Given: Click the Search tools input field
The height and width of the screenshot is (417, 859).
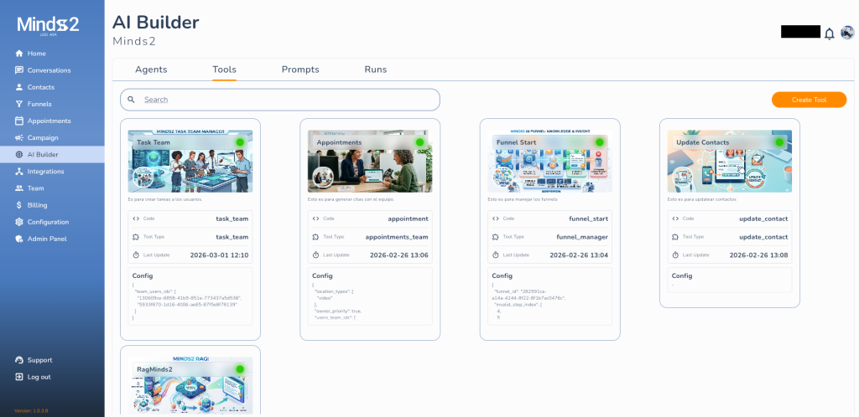Looking at the screenshot, I should click(285, 100).
